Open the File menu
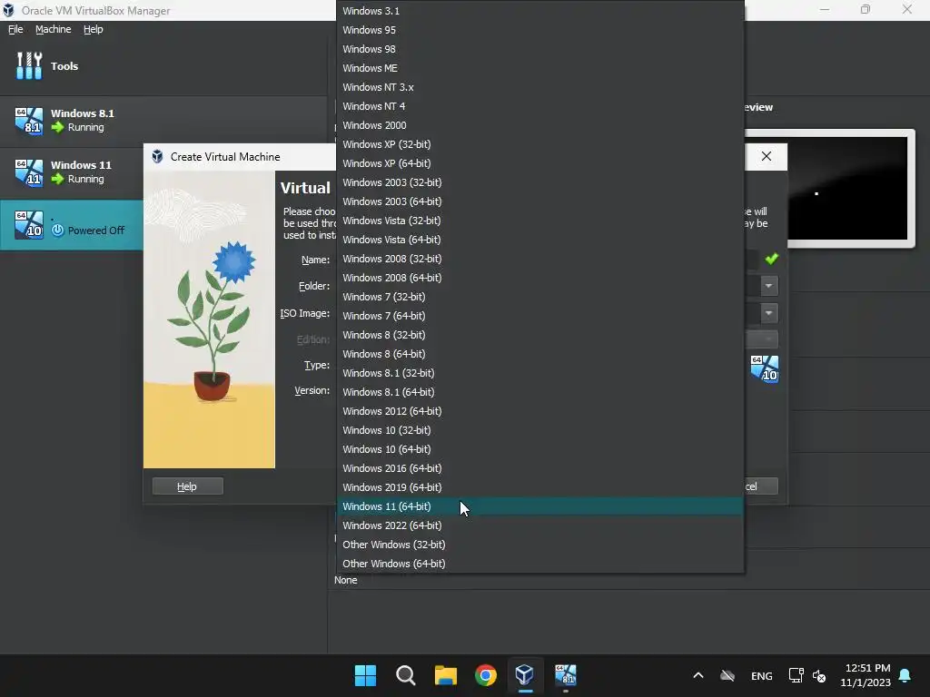 tap(15, 29)
